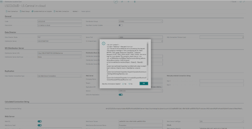Click the Server Port field
The image size is (252, 129).
click(x=140, y=37)
